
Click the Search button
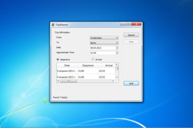click(131, 35)
